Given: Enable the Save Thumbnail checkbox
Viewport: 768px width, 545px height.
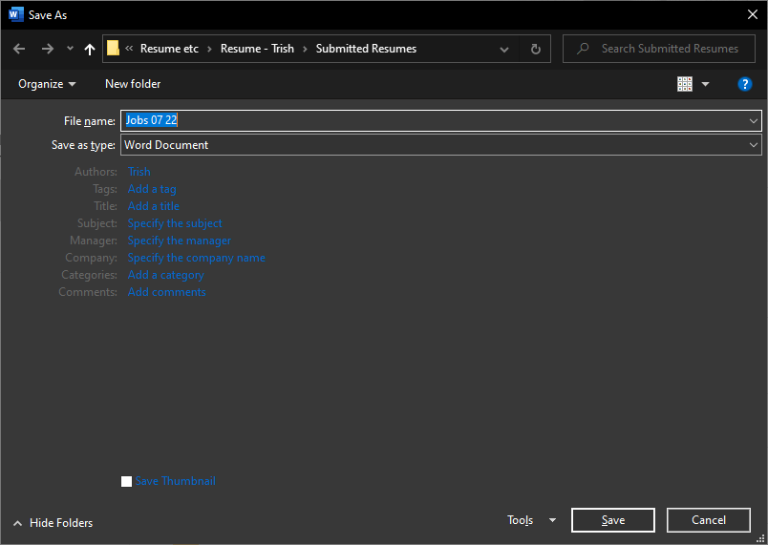Looking at the screenshot, I should click(127, 482).
